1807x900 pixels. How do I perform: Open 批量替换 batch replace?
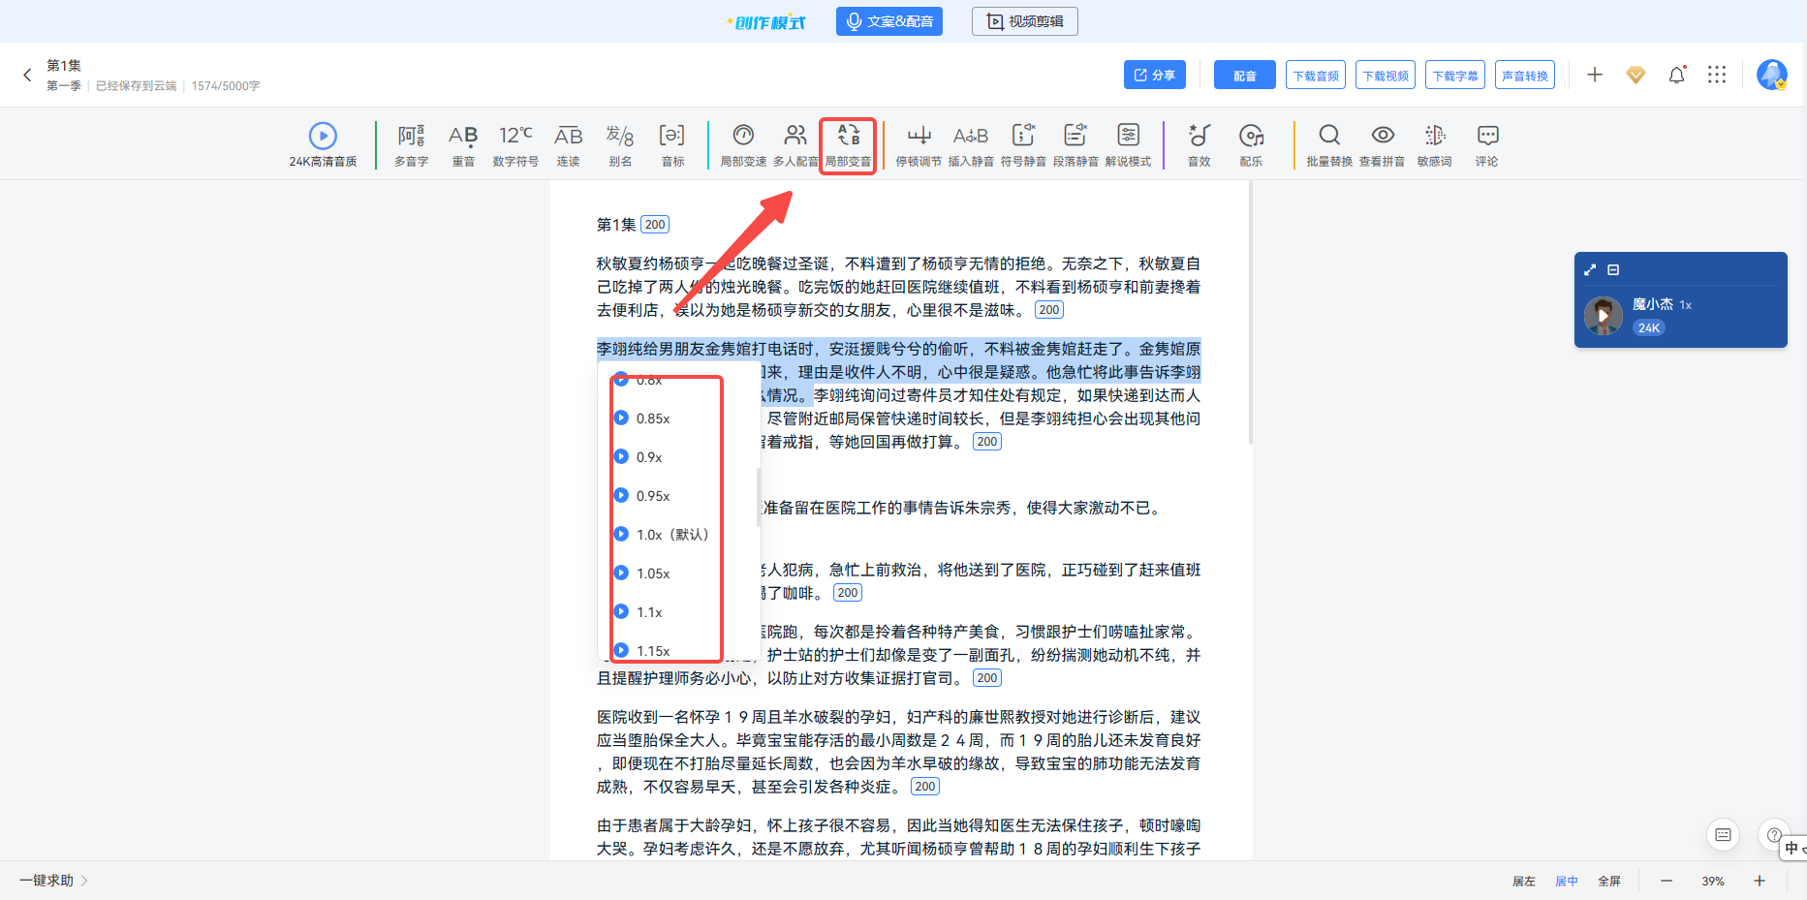click(1329, 143)
